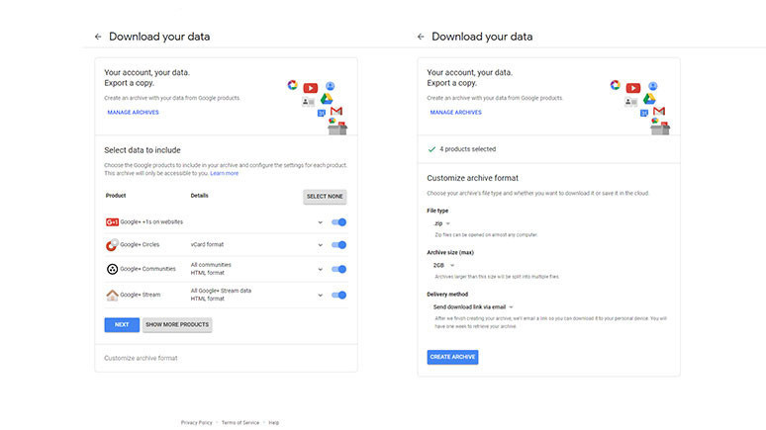Expand Google+ Stream row options

click(x=320, y=296)
